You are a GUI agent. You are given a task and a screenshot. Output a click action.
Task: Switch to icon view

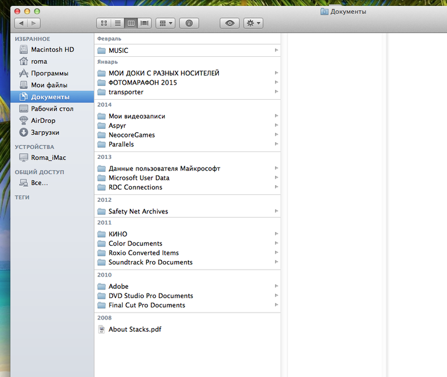coord(104,23)
